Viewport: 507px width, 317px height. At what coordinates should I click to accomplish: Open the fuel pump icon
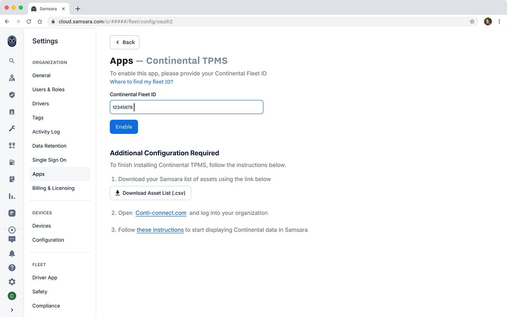(12, 162)
